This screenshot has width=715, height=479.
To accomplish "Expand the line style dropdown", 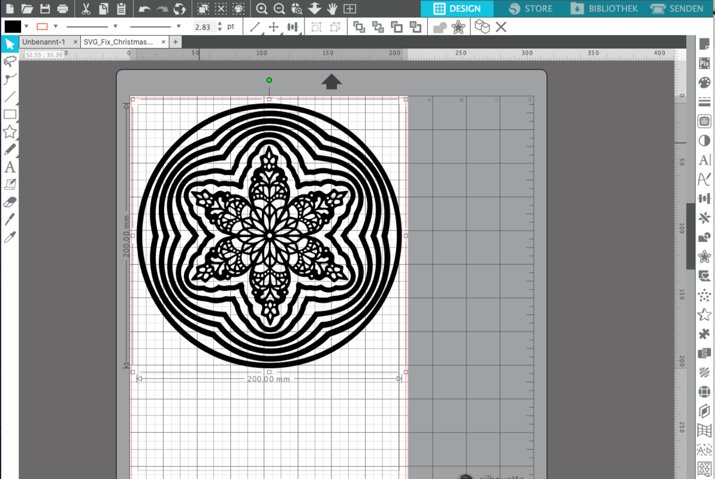I will 115,26.
